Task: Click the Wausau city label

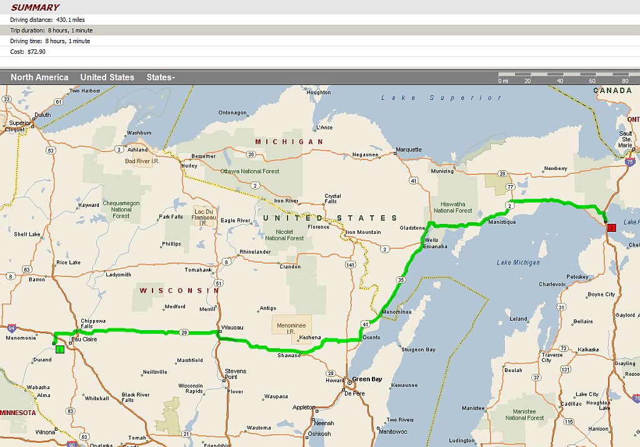Action: point(232,328)
